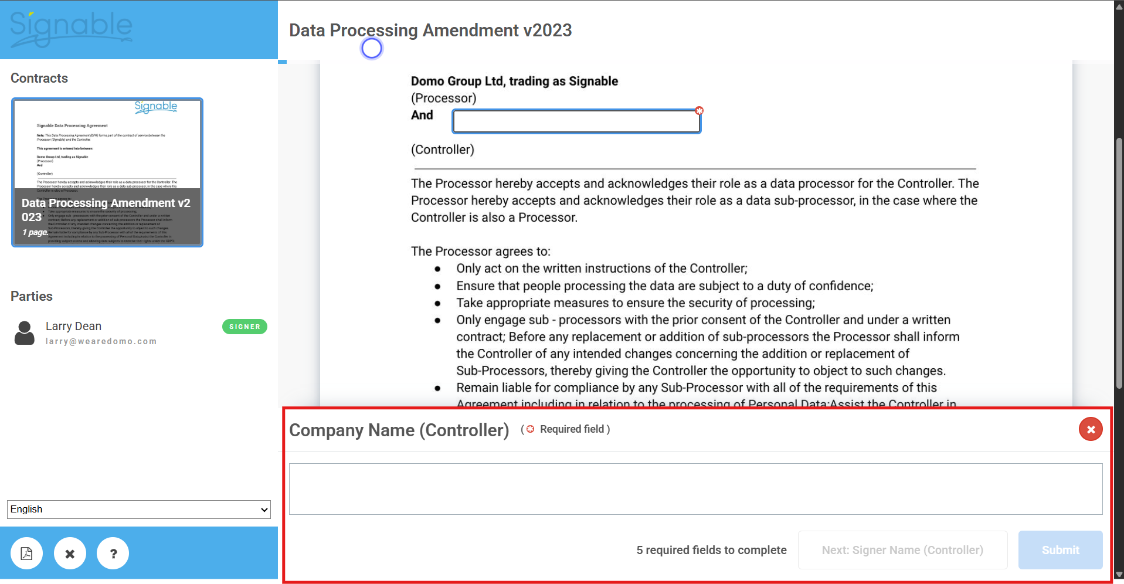1124x584 pixels.
Task: Click the '(Processor)' label in the document
Action: (444, 98)
